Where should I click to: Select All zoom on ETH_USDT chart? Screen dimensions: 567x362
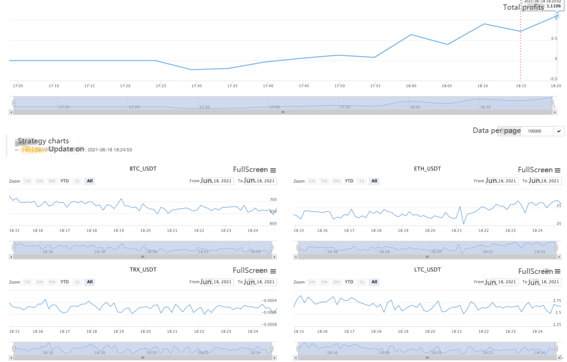(374, 181)
